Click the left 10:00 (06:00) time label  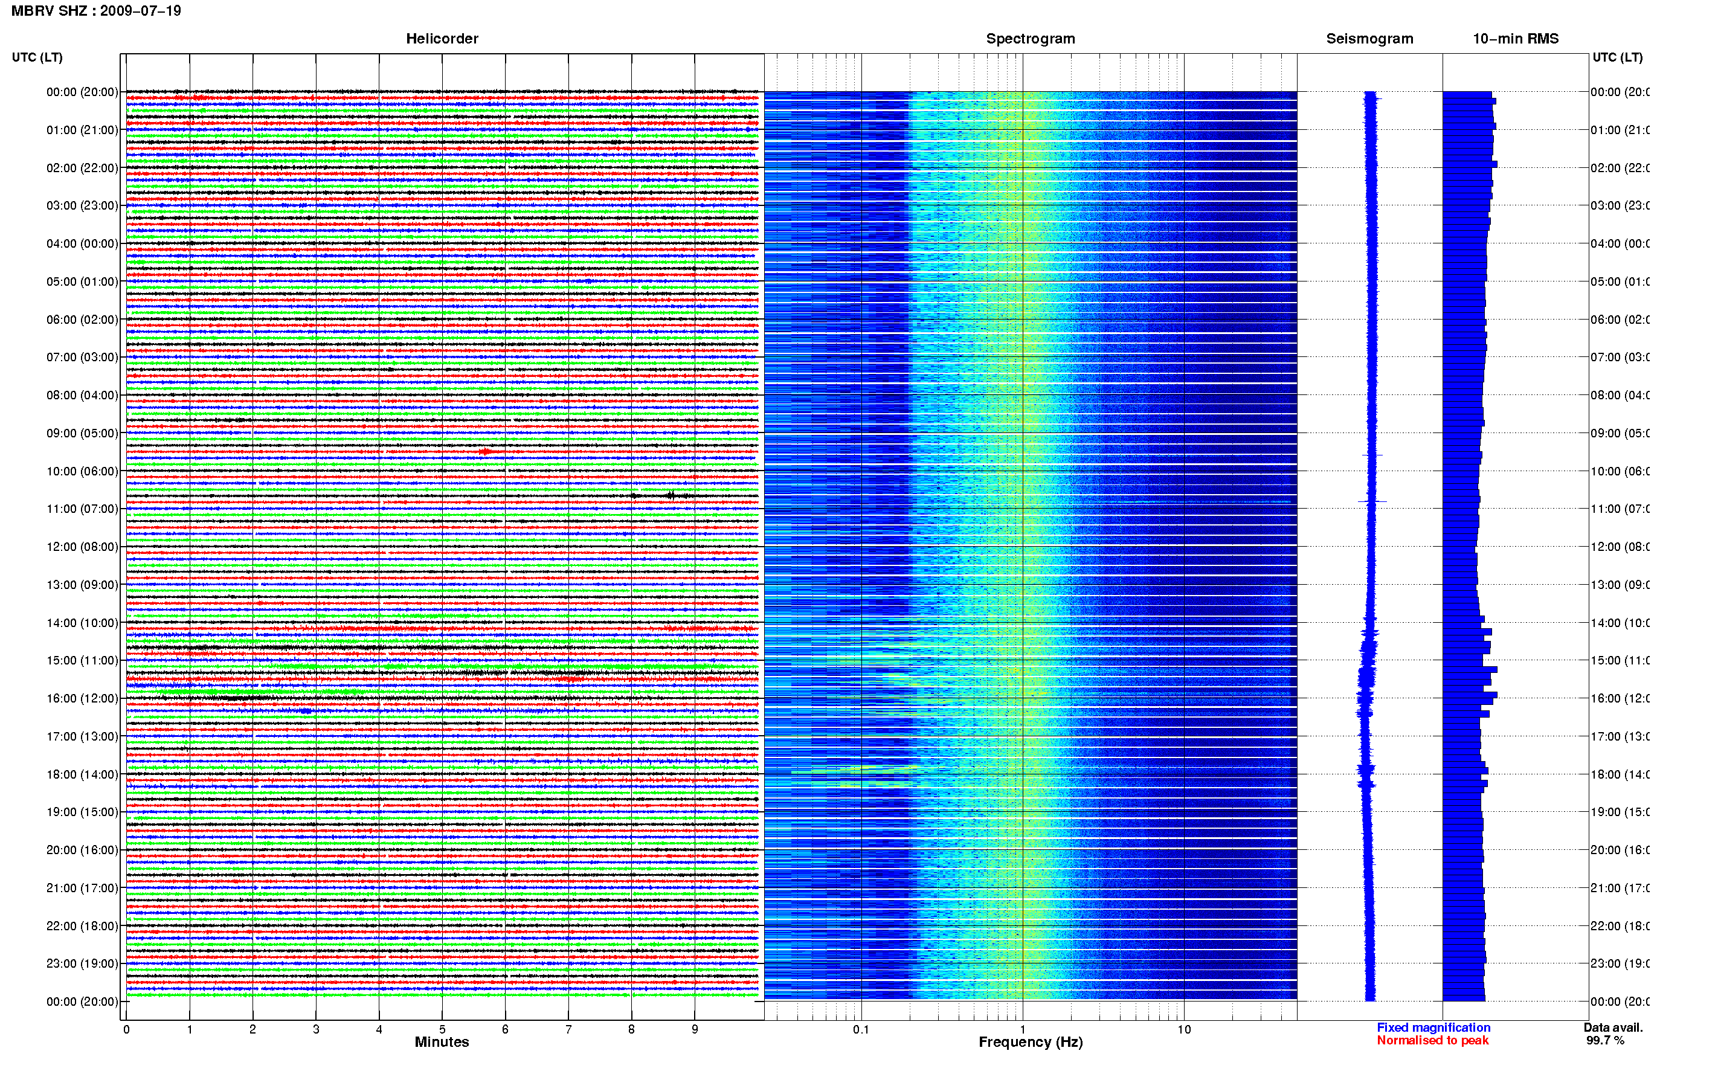click(82, 471)
